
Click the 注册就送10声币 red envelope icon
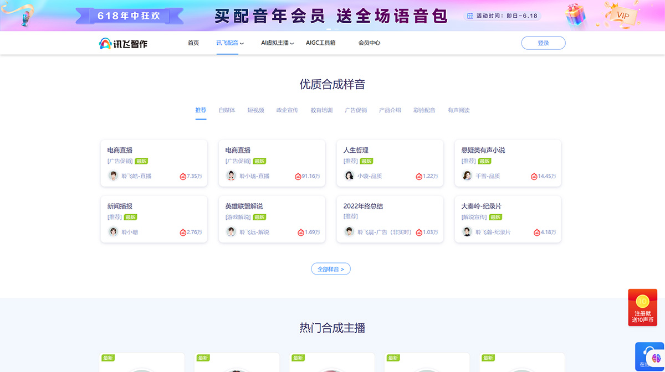642,306
